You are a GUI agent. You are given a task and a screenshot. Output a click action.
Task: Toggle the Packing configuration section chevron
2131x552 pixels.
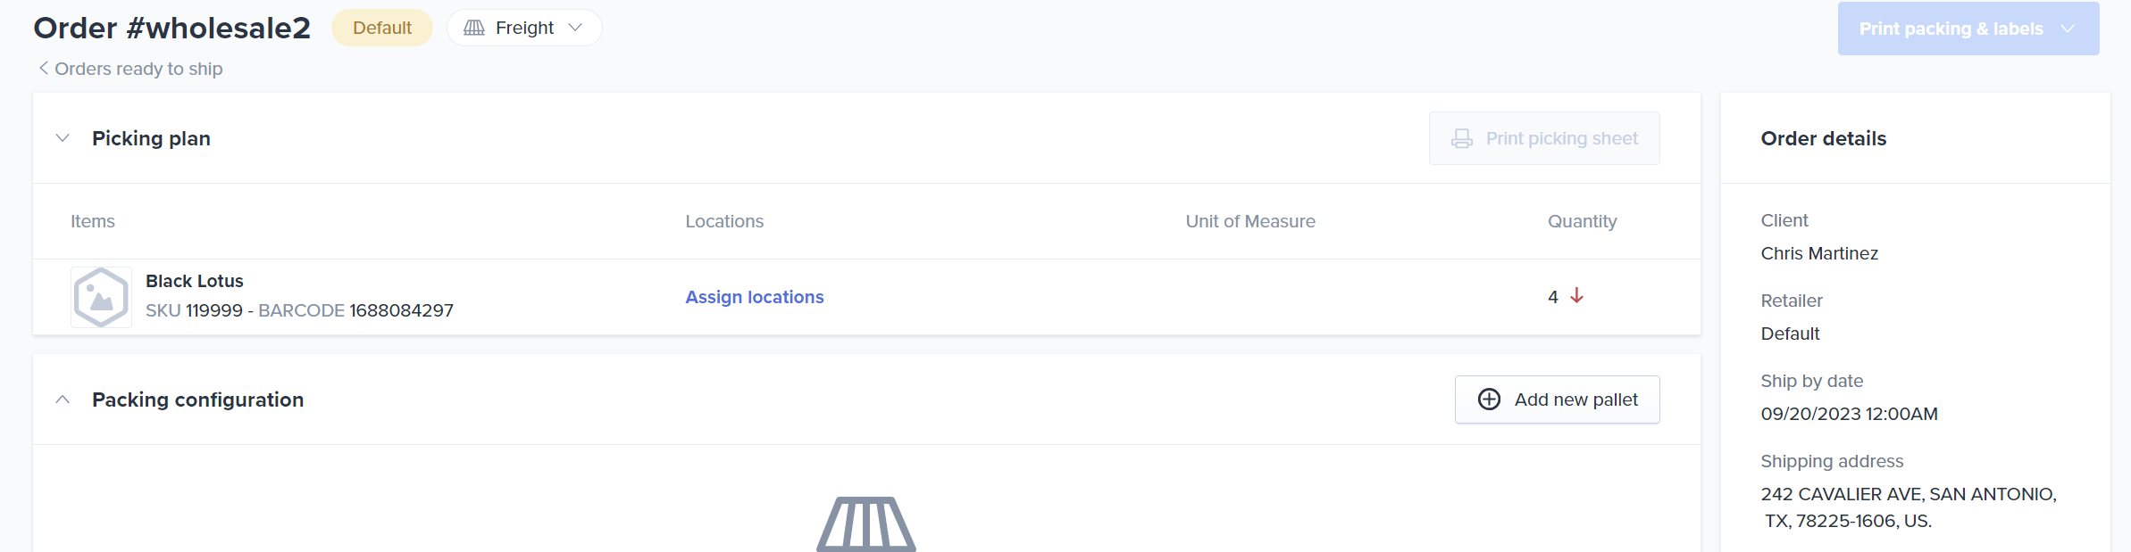click(63, 400)
